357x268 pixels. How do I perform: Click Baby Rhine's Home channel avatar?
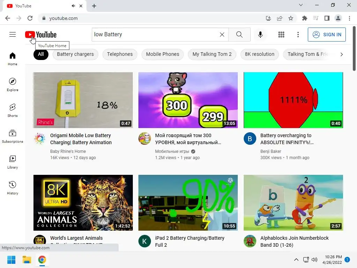40,139
